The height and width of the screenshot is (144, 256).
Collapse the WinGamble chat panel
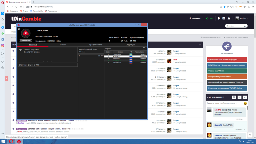pyautogui.click(x=245, y=97)
